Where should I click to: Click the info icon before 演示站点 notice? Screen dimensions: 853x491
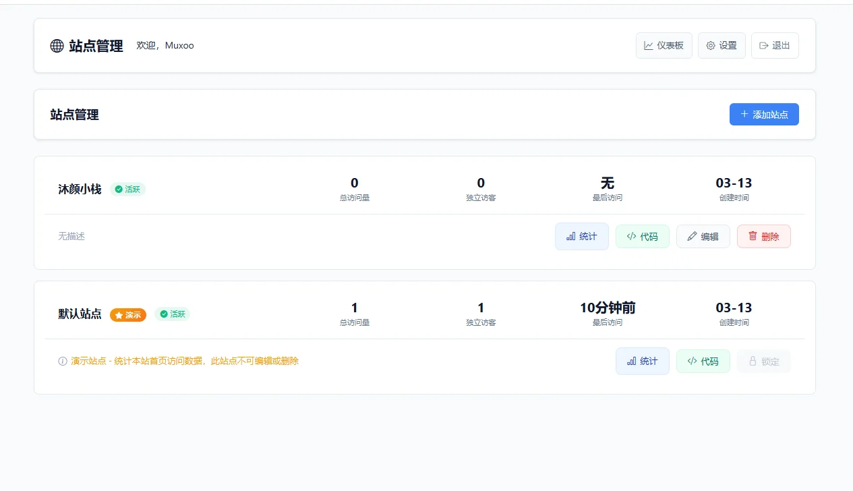click(x=63, y=362)
